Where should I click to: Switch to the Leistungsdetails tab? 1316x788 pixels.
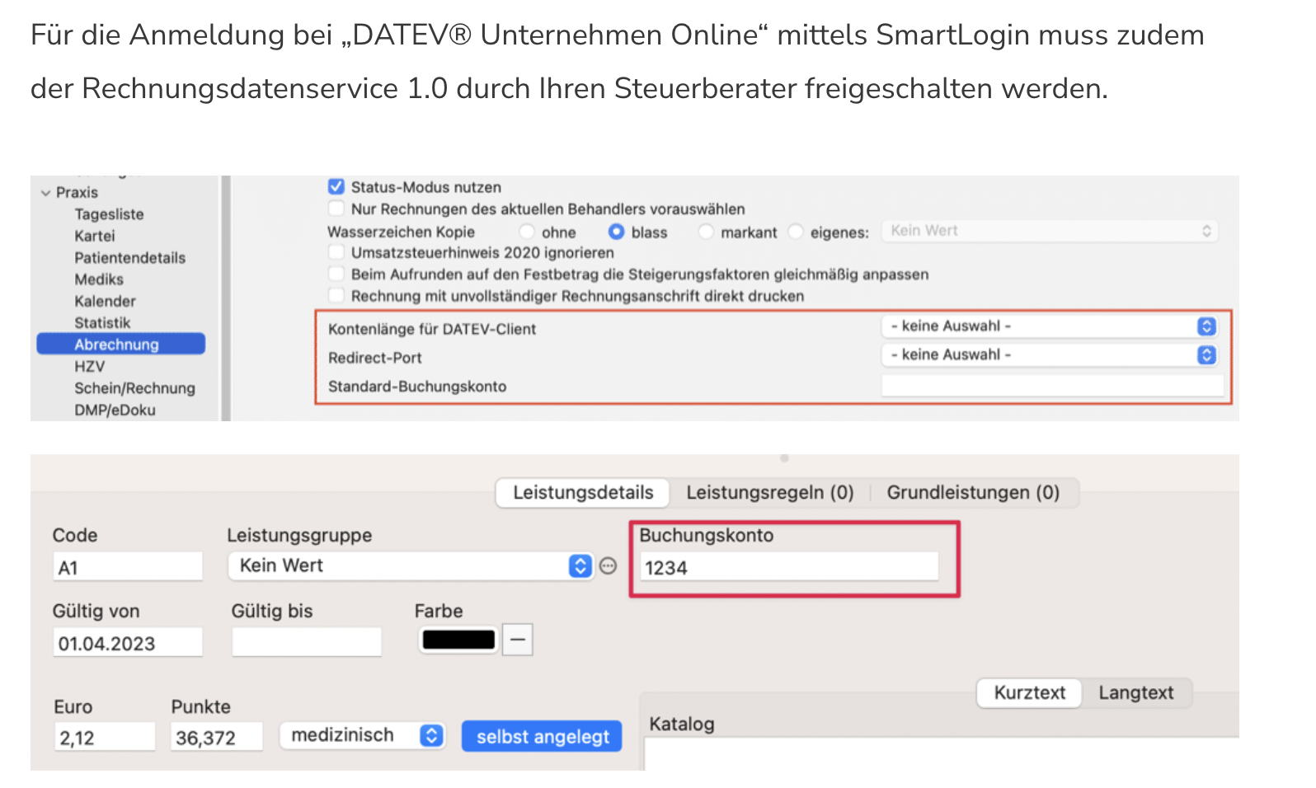[x=583, y=492]
